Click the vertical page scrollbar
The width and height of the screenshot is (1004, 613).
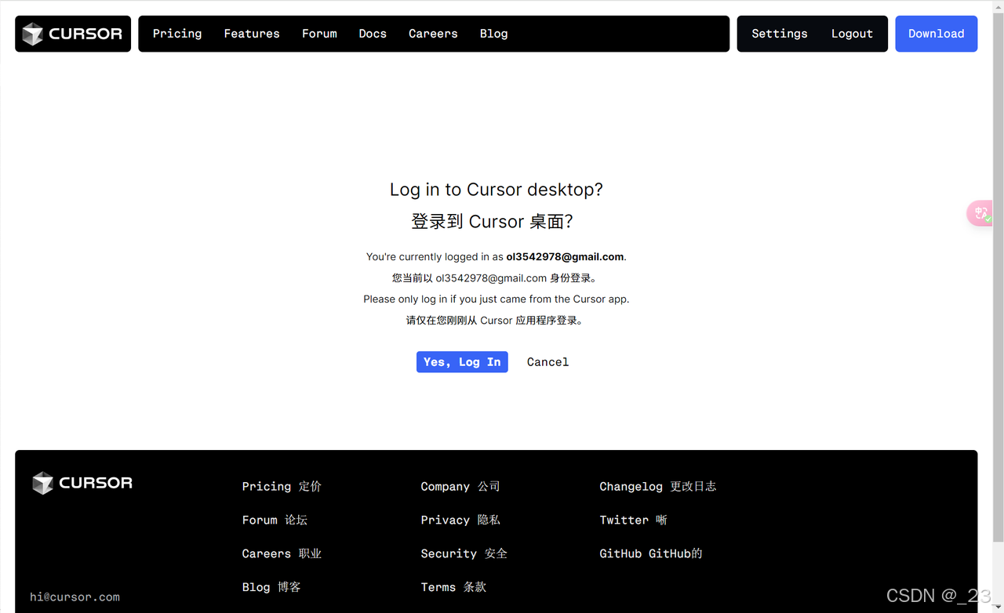click(998, 274)
